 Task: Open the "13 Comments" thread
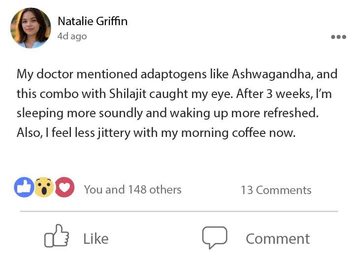tap(276, 190)
